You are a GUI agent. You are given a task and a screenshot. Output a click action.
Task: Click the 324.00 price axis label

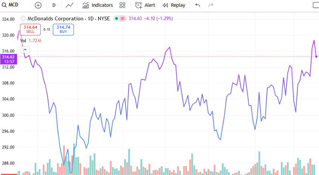coord(8,19)
